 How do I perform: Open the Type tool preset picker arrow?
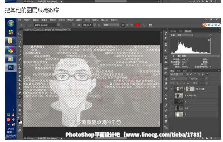[x=25, y=25]
